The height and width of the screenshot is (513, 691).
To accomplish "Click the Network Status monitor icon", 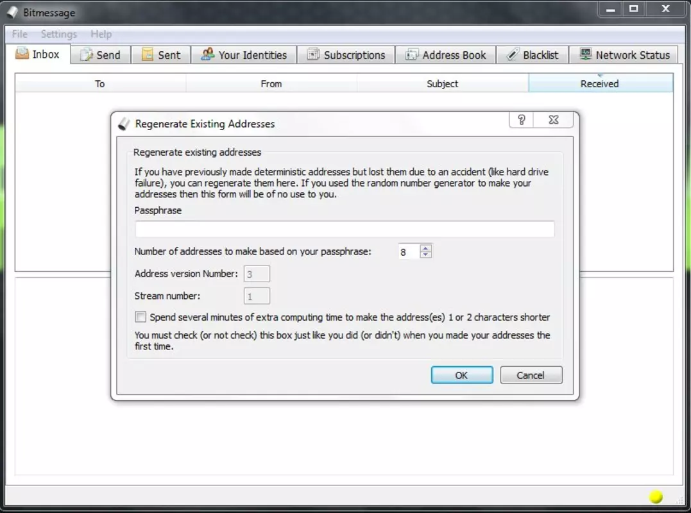I will 585,54.
